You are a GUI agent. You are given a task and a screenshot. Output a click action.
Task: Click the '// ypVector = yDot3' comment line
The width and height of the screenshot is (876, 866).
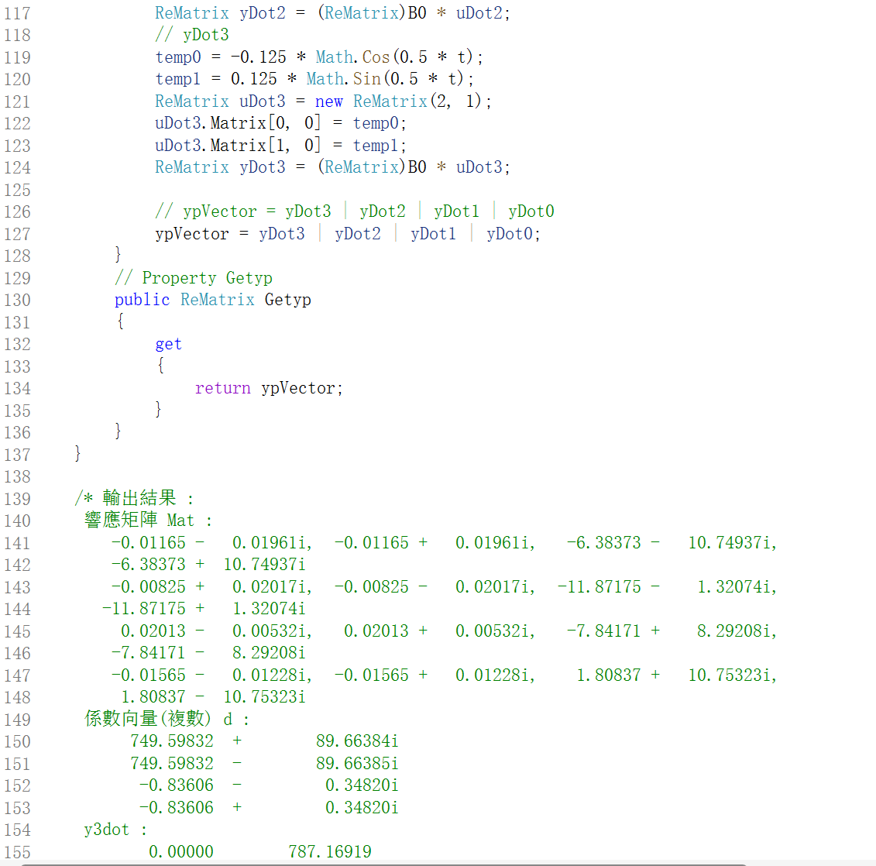tap(355, 211)
